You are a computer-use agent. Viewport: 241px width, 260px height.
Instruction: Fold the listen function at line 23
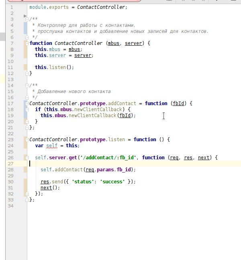pyautogui.click(x=27, y=140)
